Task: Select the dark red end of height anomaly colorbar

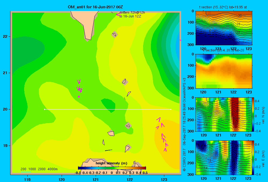Action: (x=144, y=168)
